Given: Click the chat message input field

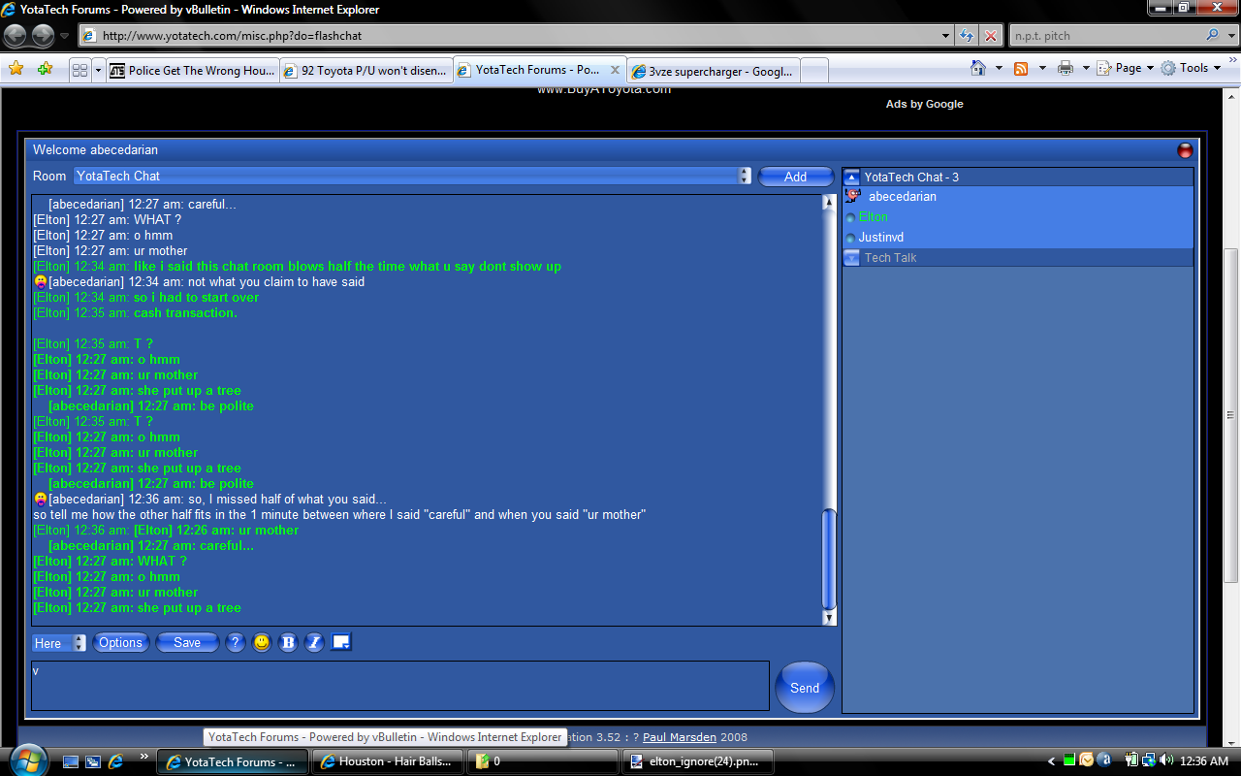Looking at the screenshot, I should [x=400, y=686].
